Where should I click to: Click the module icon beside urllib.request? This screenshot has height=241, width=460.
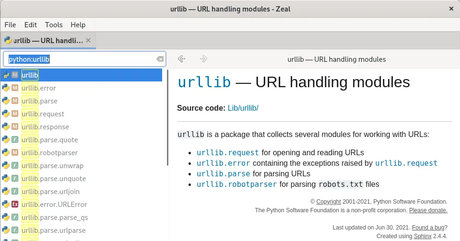[15, 114]
